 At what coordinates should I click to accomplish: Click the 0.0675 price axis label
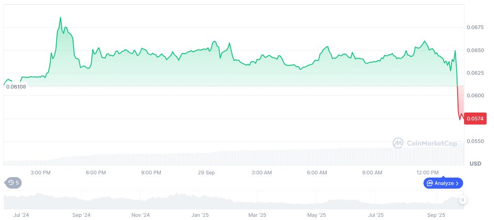(475, 28)
